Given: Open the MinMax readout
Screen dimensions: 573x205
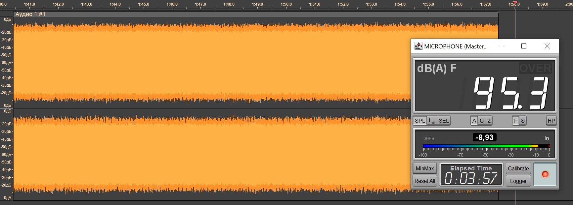Looking at the screenshot, I should pyautogui.click(x=425, y=168).
